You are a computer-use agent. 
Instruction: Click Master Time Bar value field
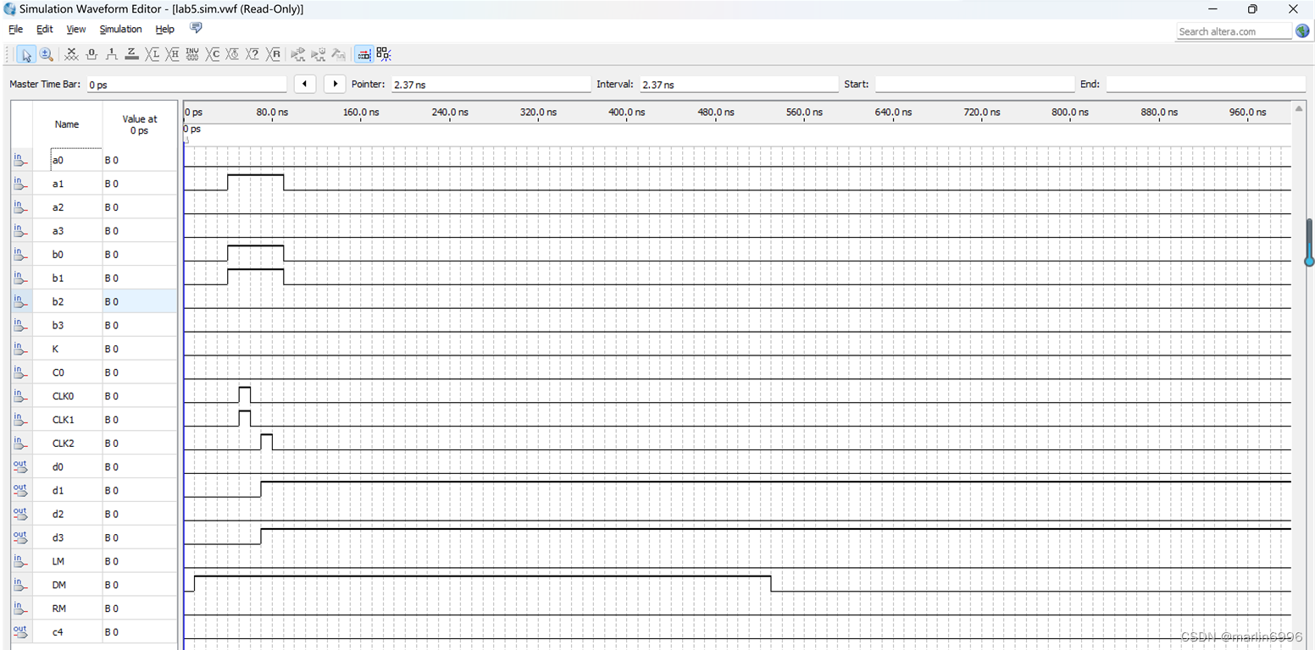point(186,85)
